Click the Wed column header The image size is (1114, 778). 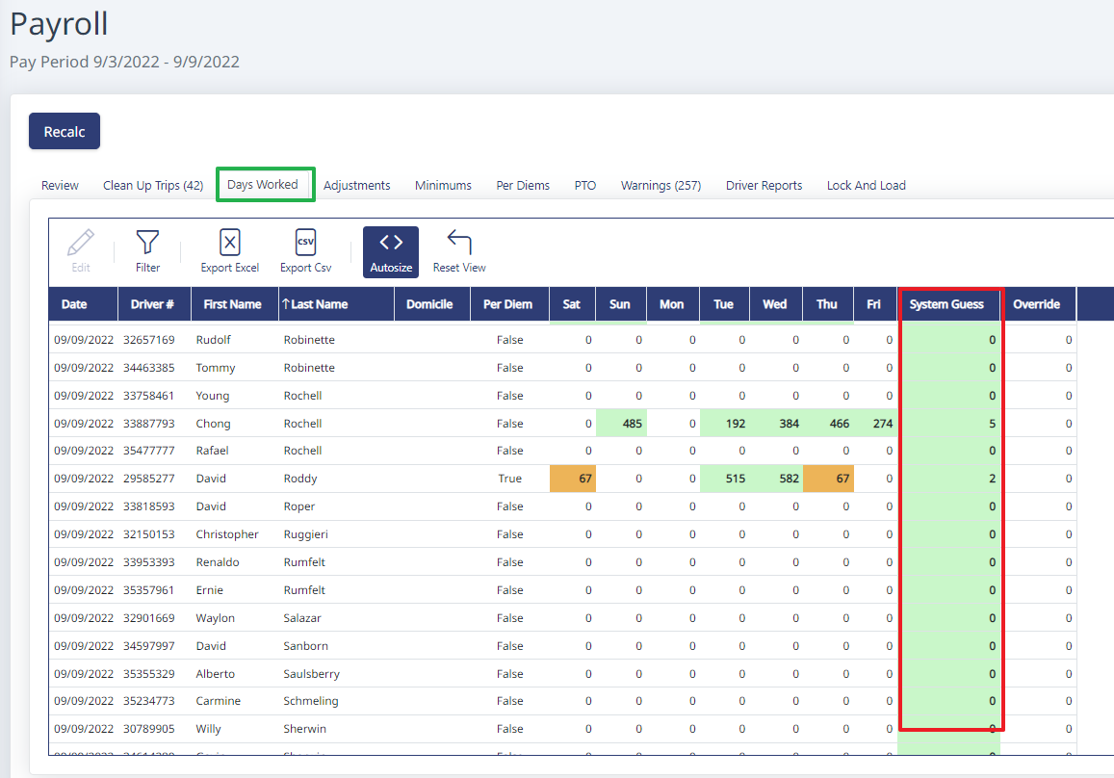(774, 304)
